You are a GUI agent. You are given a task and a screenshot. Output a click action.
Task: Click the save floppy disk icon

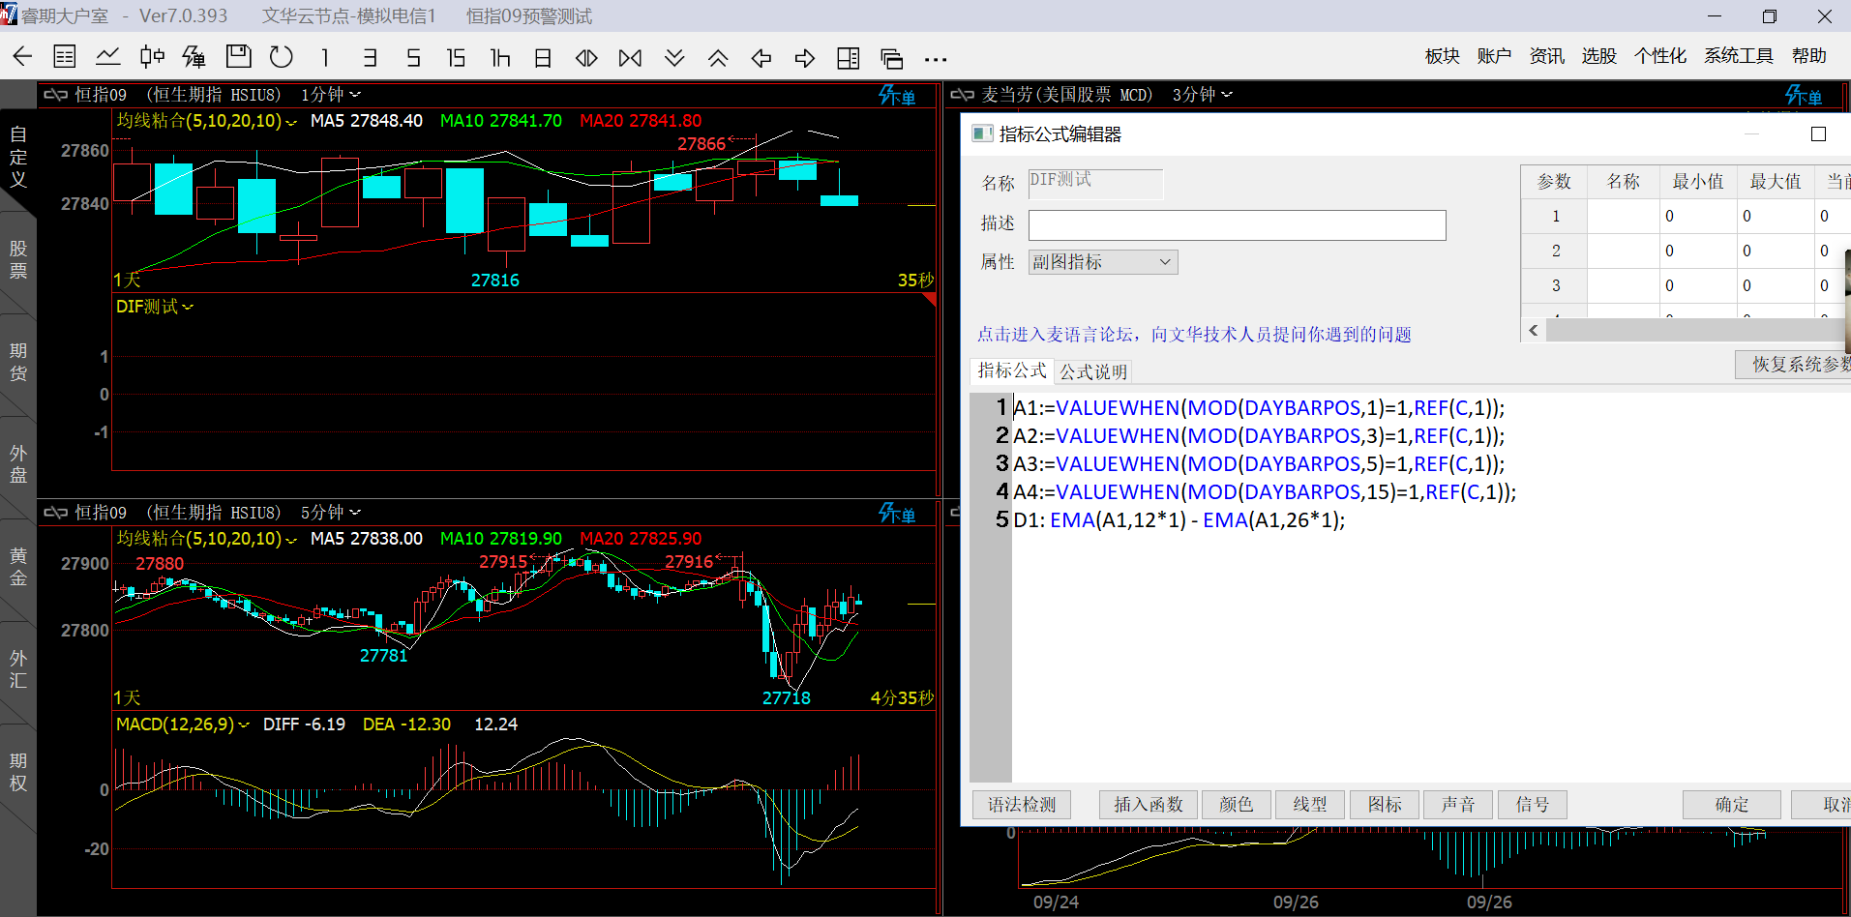238,57
